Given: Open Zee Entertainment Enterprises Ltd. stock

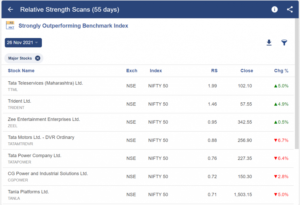Looking at the screenshot, I should (x=44, y=119).
